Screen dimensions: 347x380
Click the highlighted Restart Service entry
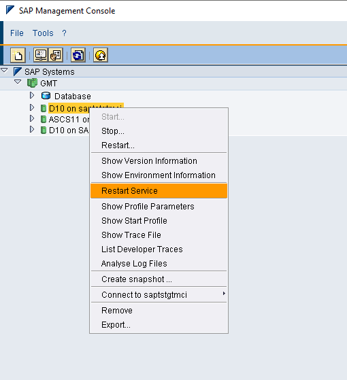click(159, 191)
